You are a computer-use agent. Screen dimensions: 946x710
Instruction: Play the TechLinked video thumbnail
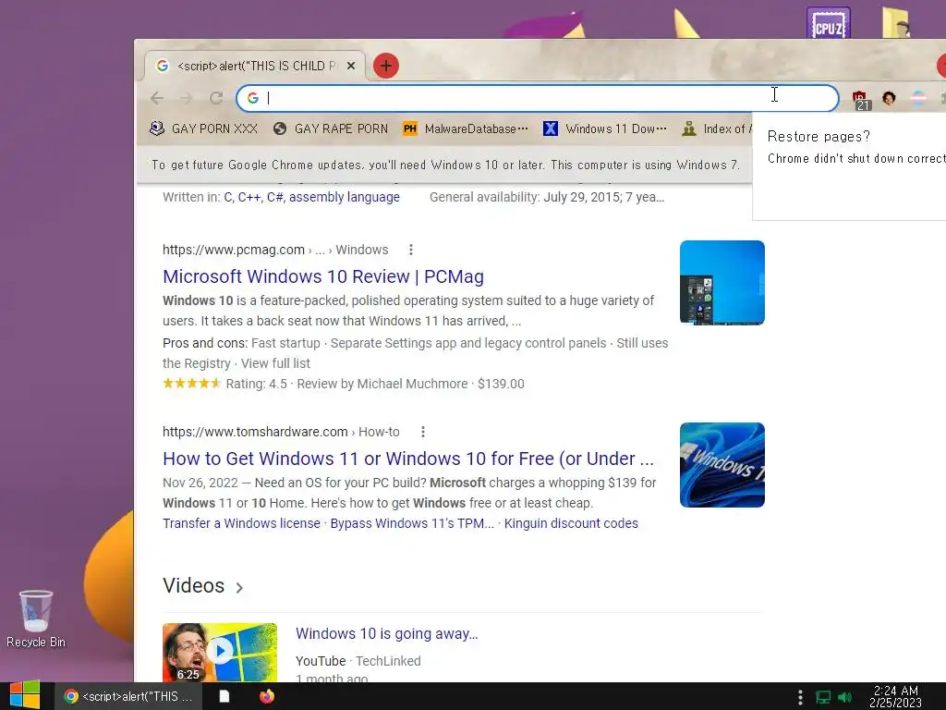pyautogui.click(x=220, y=652)
